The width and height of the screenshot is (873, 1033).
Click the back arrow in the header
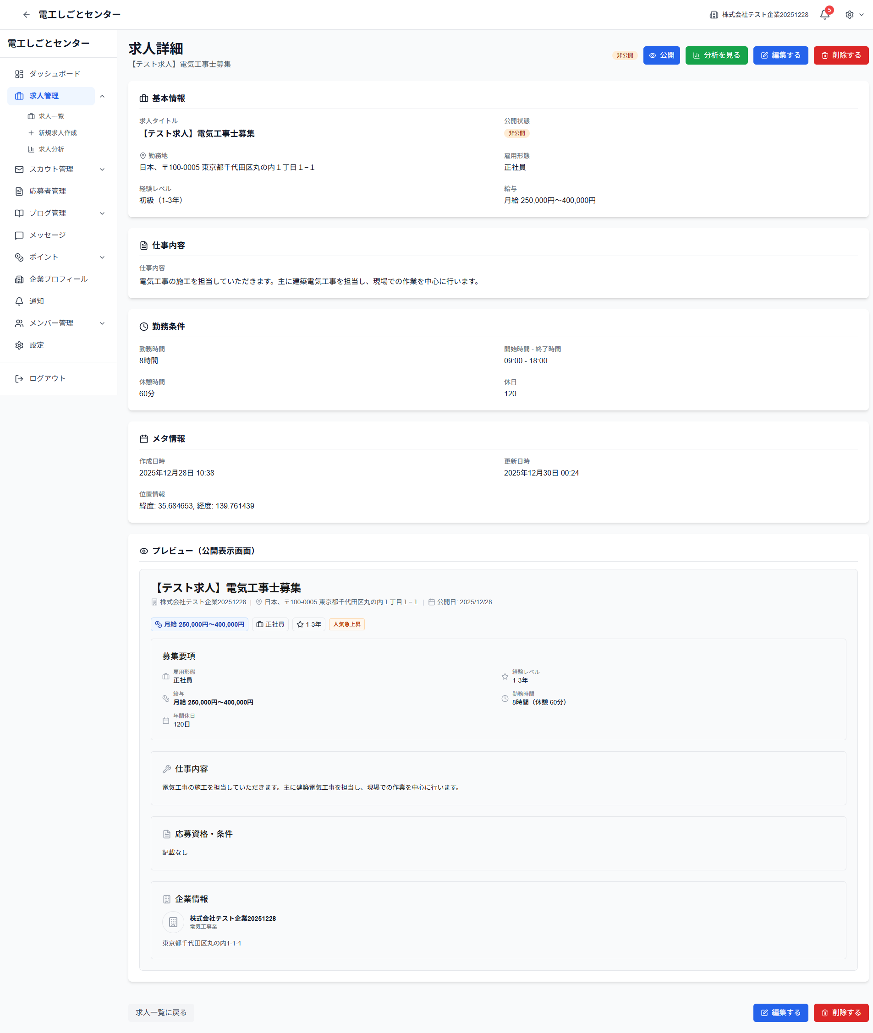[26, 15]
